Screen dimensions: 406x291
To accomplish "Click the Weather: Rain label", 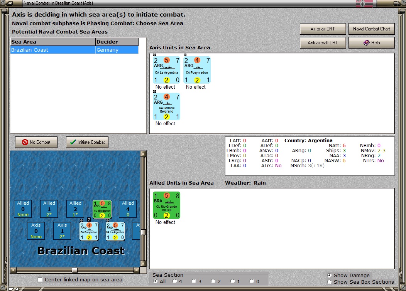I will (245, 183).
